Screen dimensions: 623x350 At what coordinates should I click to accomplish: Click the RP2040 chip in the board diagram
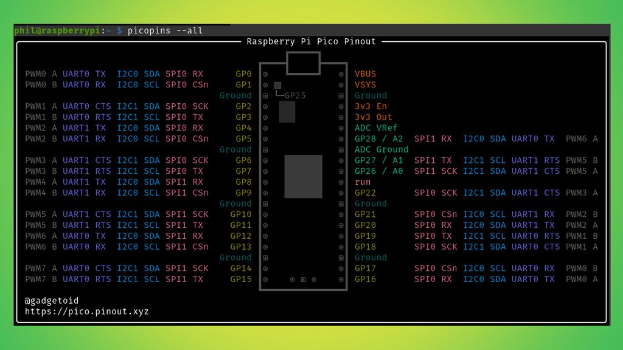302,177
